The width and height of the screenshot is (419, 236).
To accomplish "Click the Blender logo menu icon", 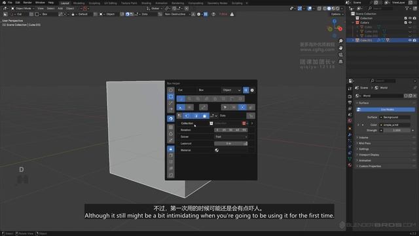I will [x=4, y=3].
